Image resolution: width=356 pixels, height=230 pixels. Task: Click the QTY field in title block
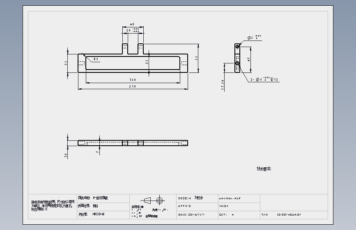tap(239, 214)
